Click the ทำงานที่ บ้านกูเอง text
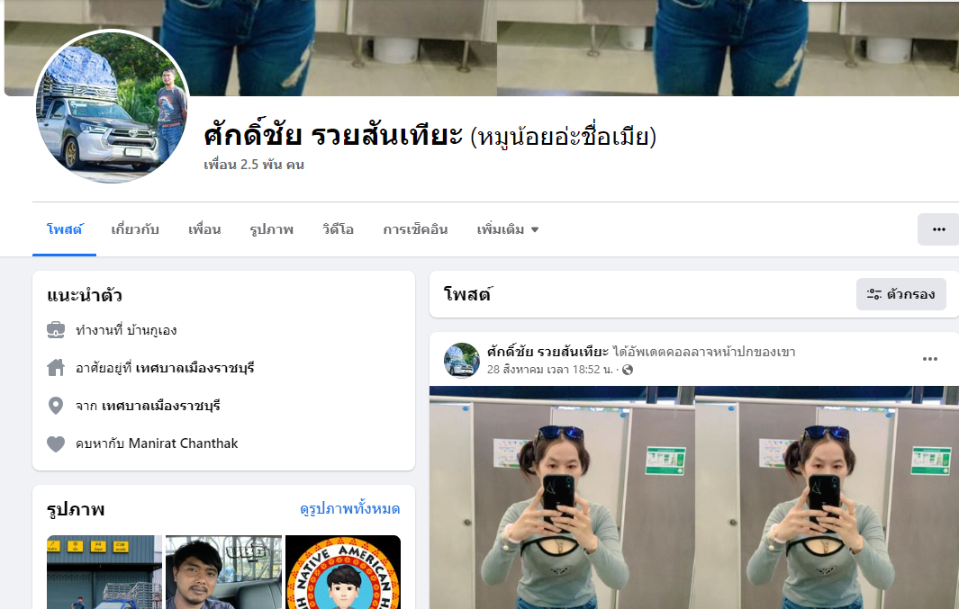The height and width of the screenshot is (609, 959). 126,330
